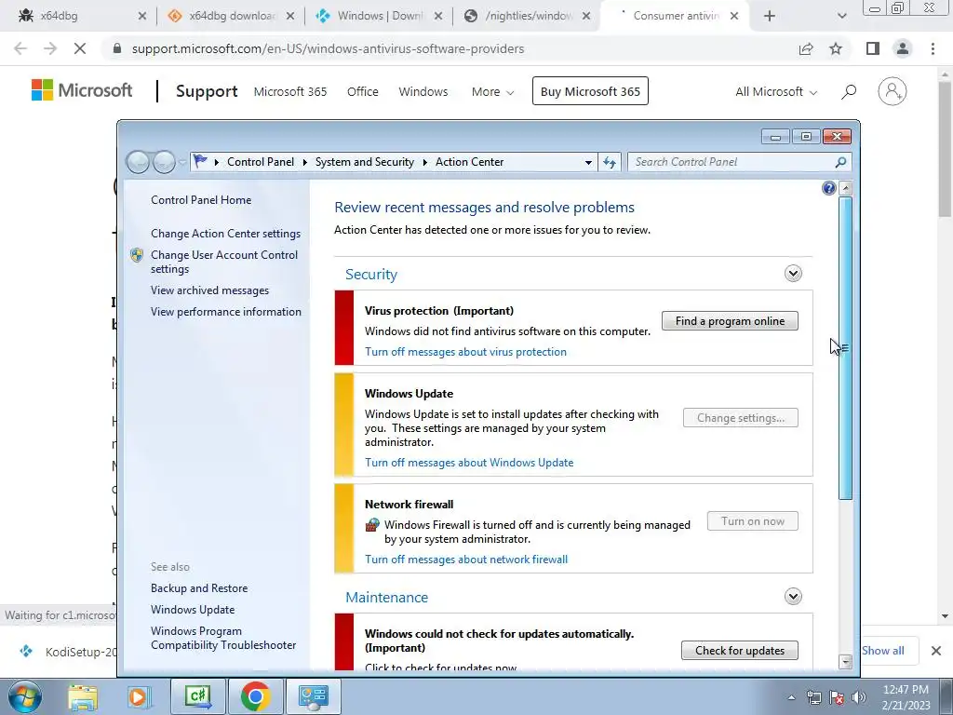
Task: Open the Office nav item
Action: 362,92
